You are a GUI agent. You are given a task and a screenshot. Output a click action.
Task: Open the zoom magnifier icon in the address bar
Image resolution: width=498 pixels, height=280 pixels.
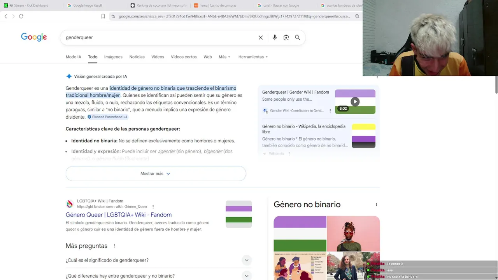357,16
